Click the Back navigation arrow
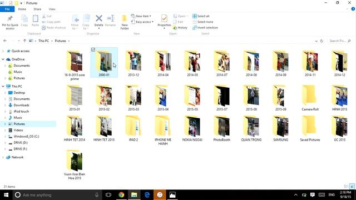 5,41
